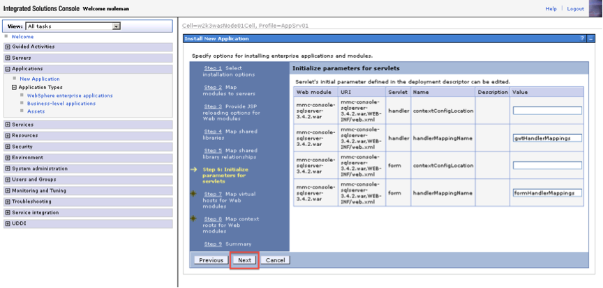Cancel the application installation
The width and height of the screenshot is (603, 288).
point(276,260)
